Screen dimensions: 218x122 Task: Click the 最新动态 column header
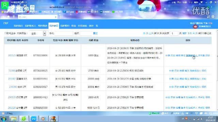[x=135, y=40]
